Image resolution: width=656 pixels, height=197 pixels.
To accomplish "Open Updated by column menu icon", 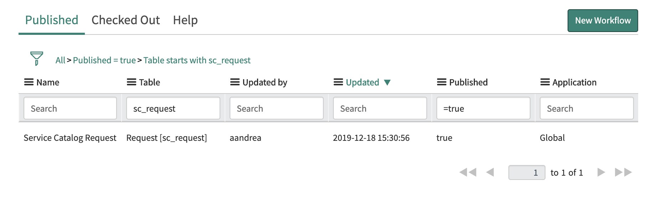I will click(x=235, y=82).
